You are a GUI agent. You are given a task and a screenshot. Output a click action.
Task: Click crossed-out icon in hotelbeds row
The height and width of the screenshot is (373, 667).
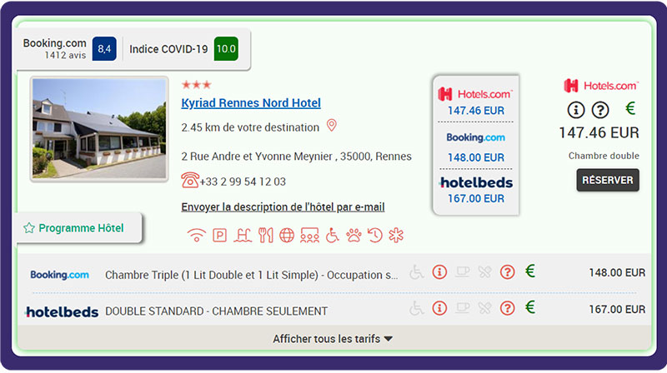pos(484,308)
